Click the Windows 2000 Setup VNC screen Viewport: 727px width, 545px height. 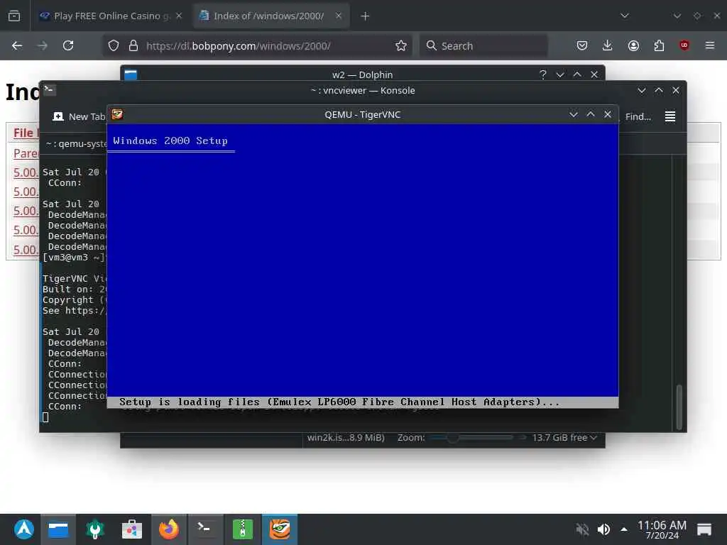pyautogui.click(x=363, y=265)
